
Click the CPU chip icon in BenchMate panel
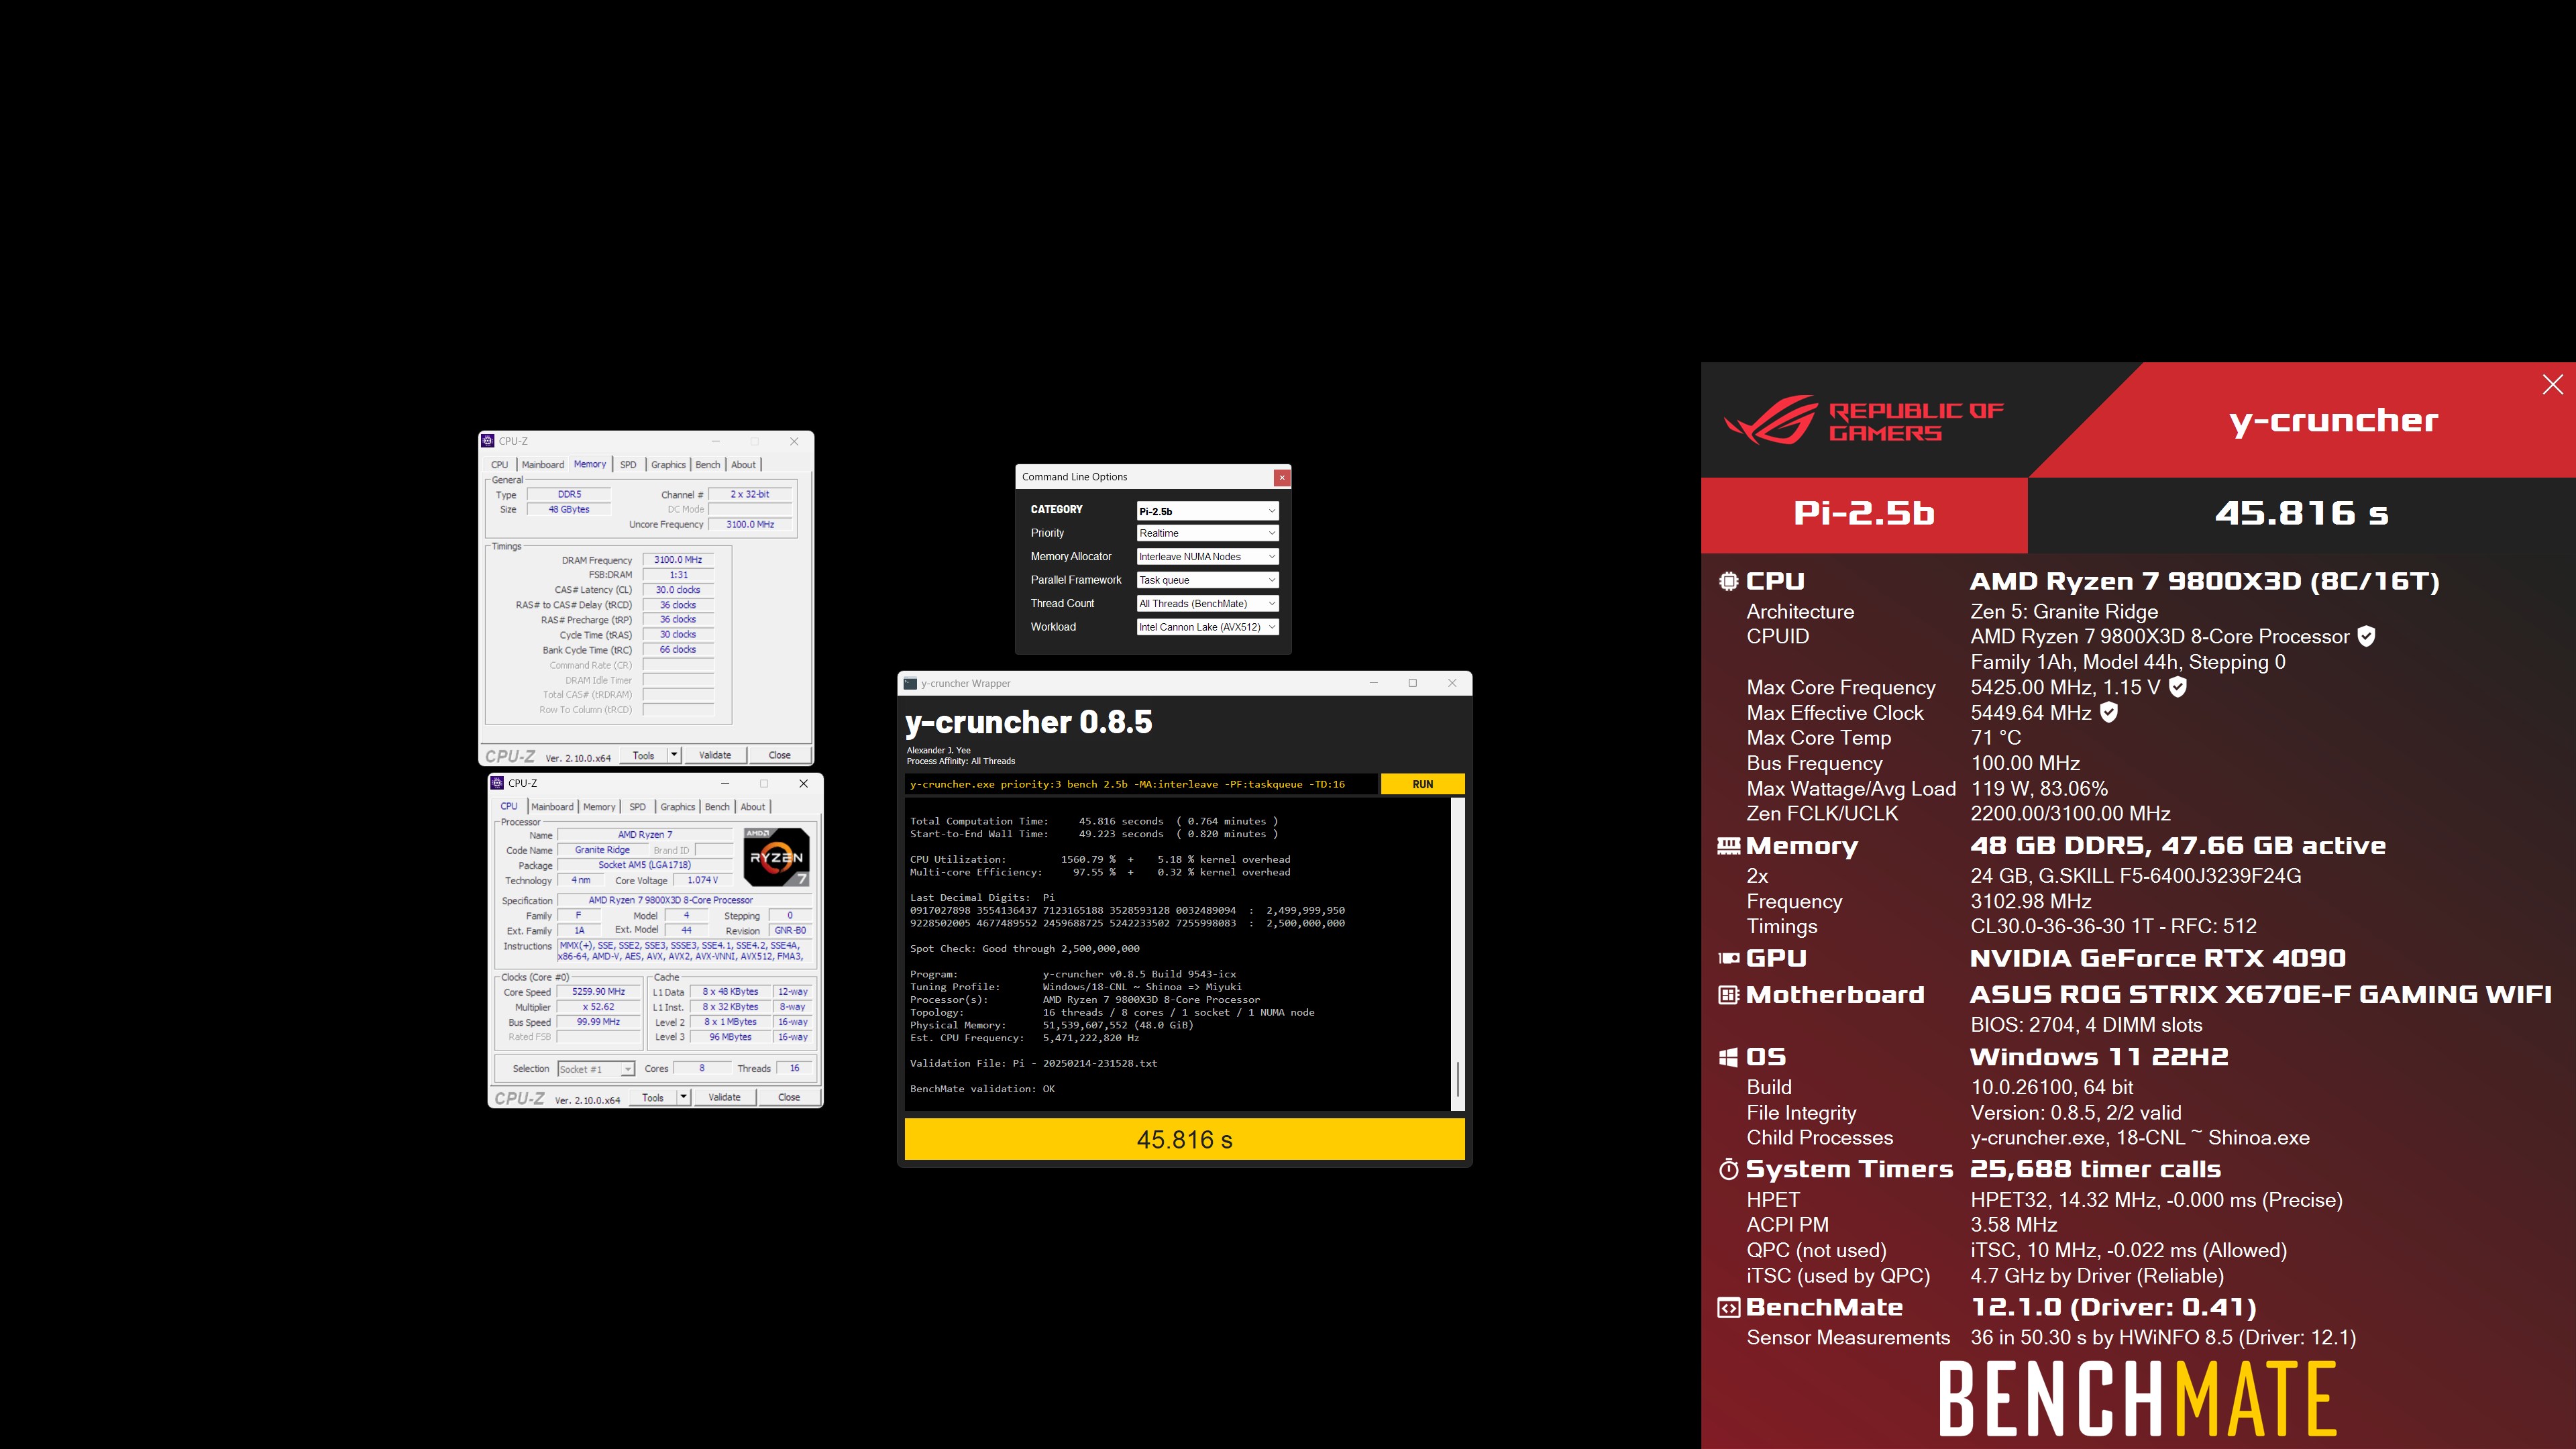coord(1728,581)
